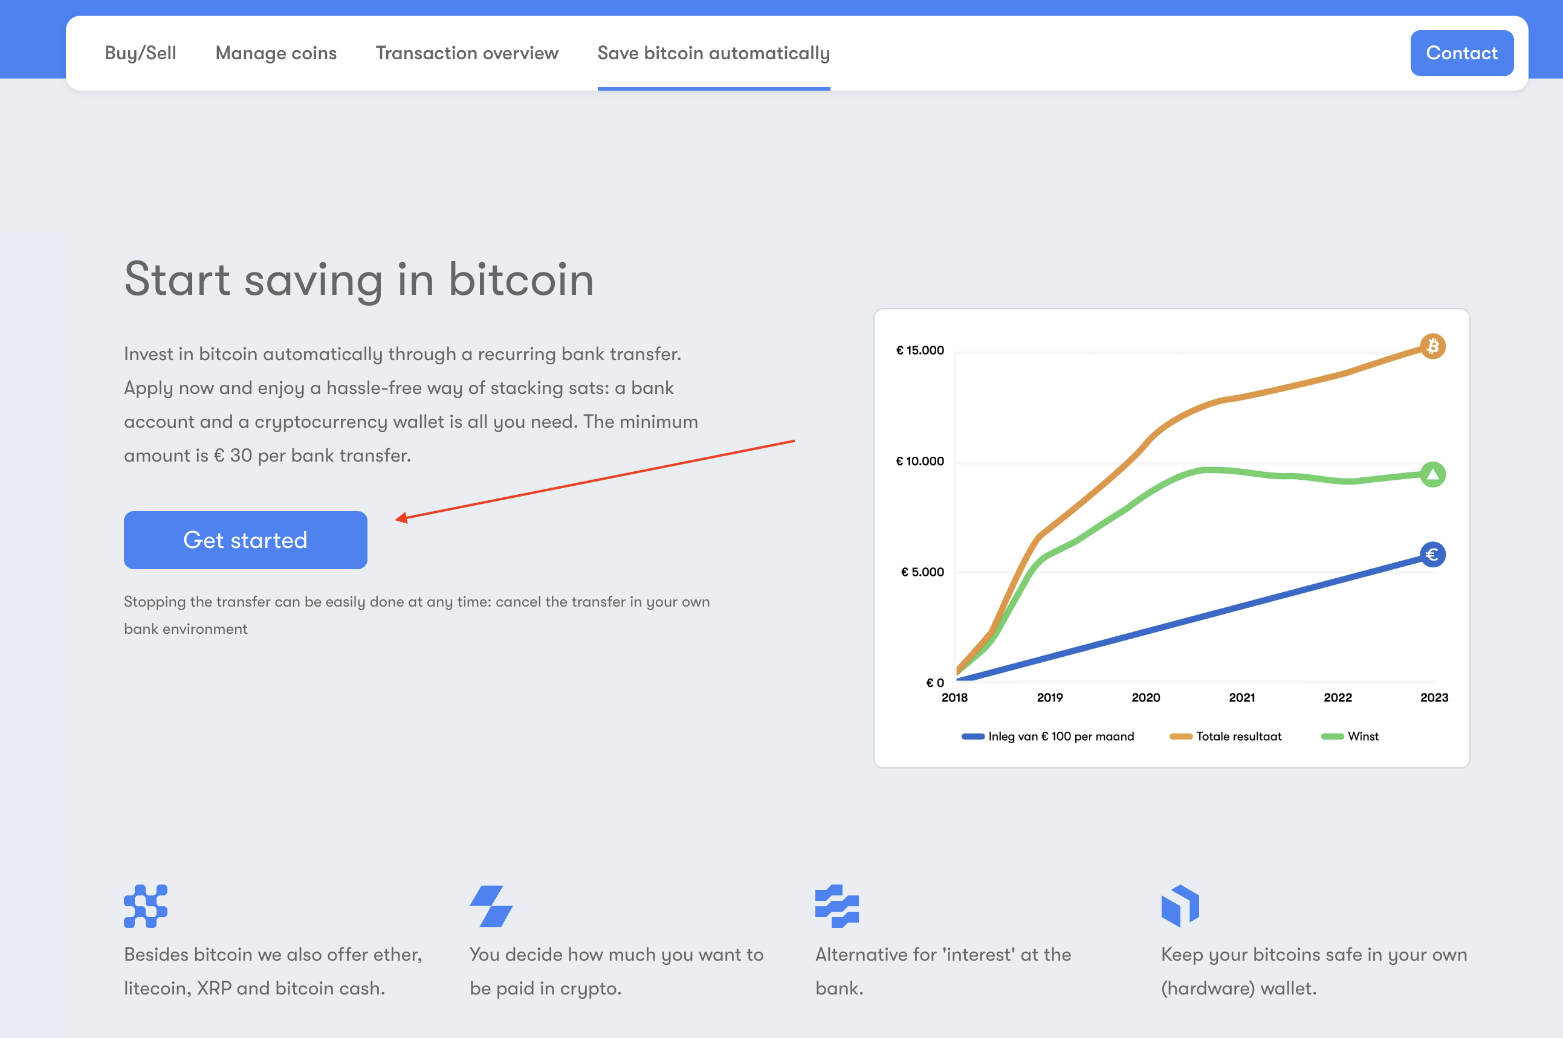Viewport: 1563px width, 1038px height.
Task: Click the euro icon at the blue line's end
Action: point(1432,554)
